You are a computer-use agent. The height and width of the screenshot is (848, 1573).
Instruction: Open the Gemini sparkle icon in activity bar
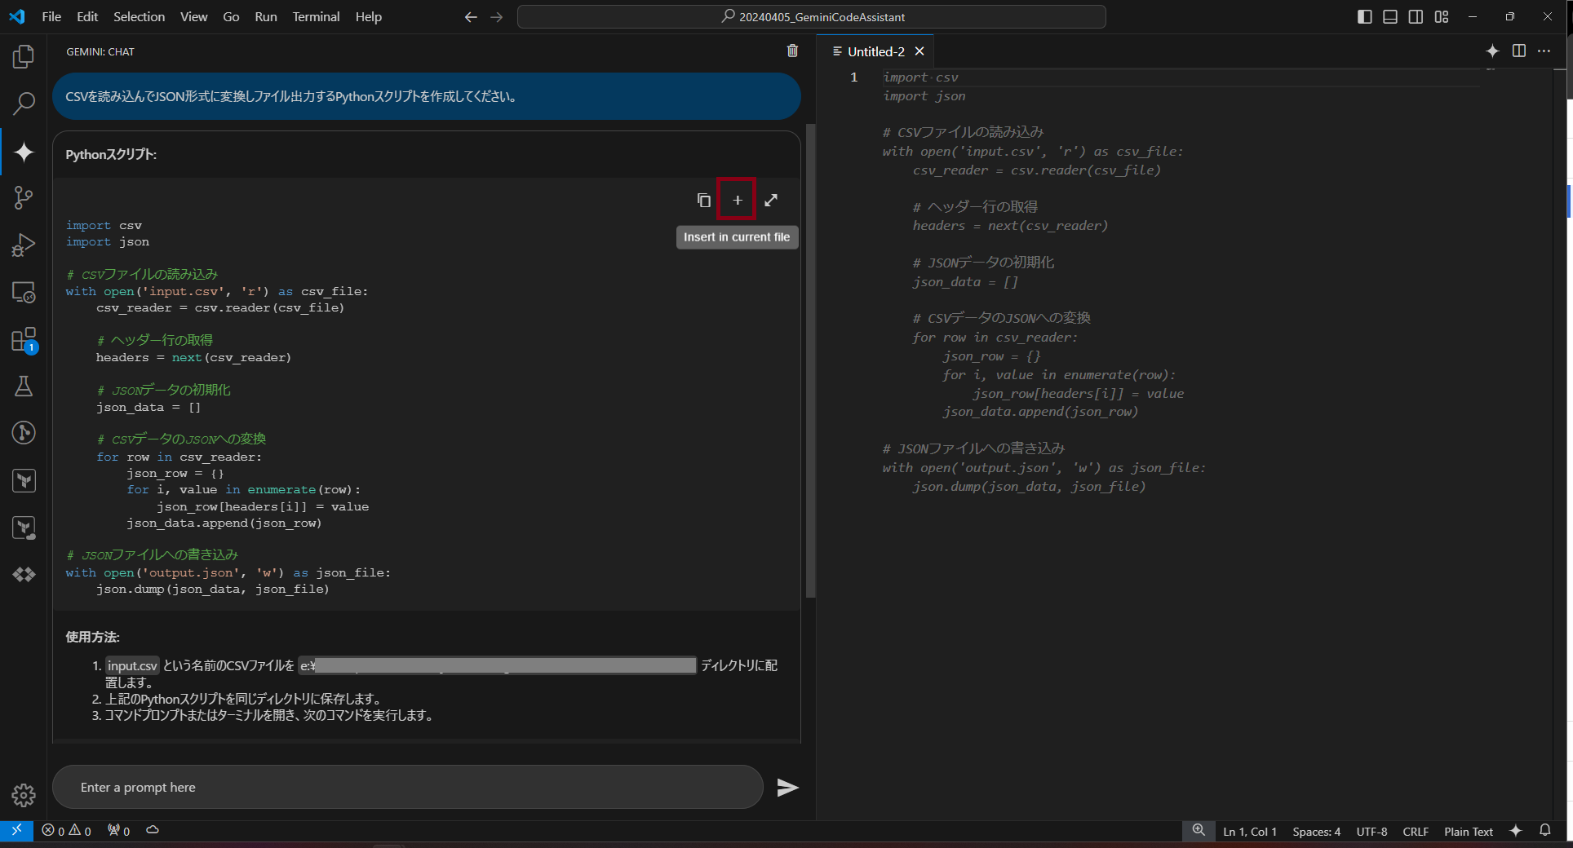click(x=24, y=152)
